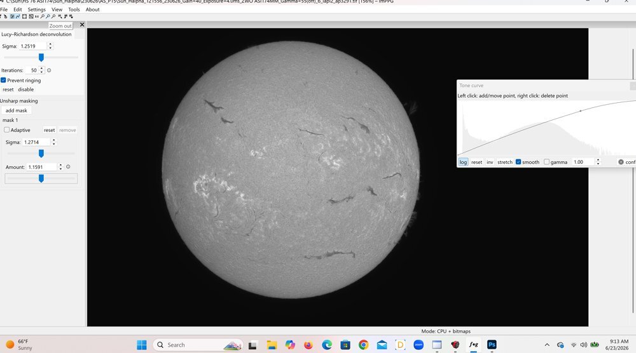Click the stretch button in Tone curve
Image resolution: width=636 pixels, height=353 pixels.
click(504, 162)
